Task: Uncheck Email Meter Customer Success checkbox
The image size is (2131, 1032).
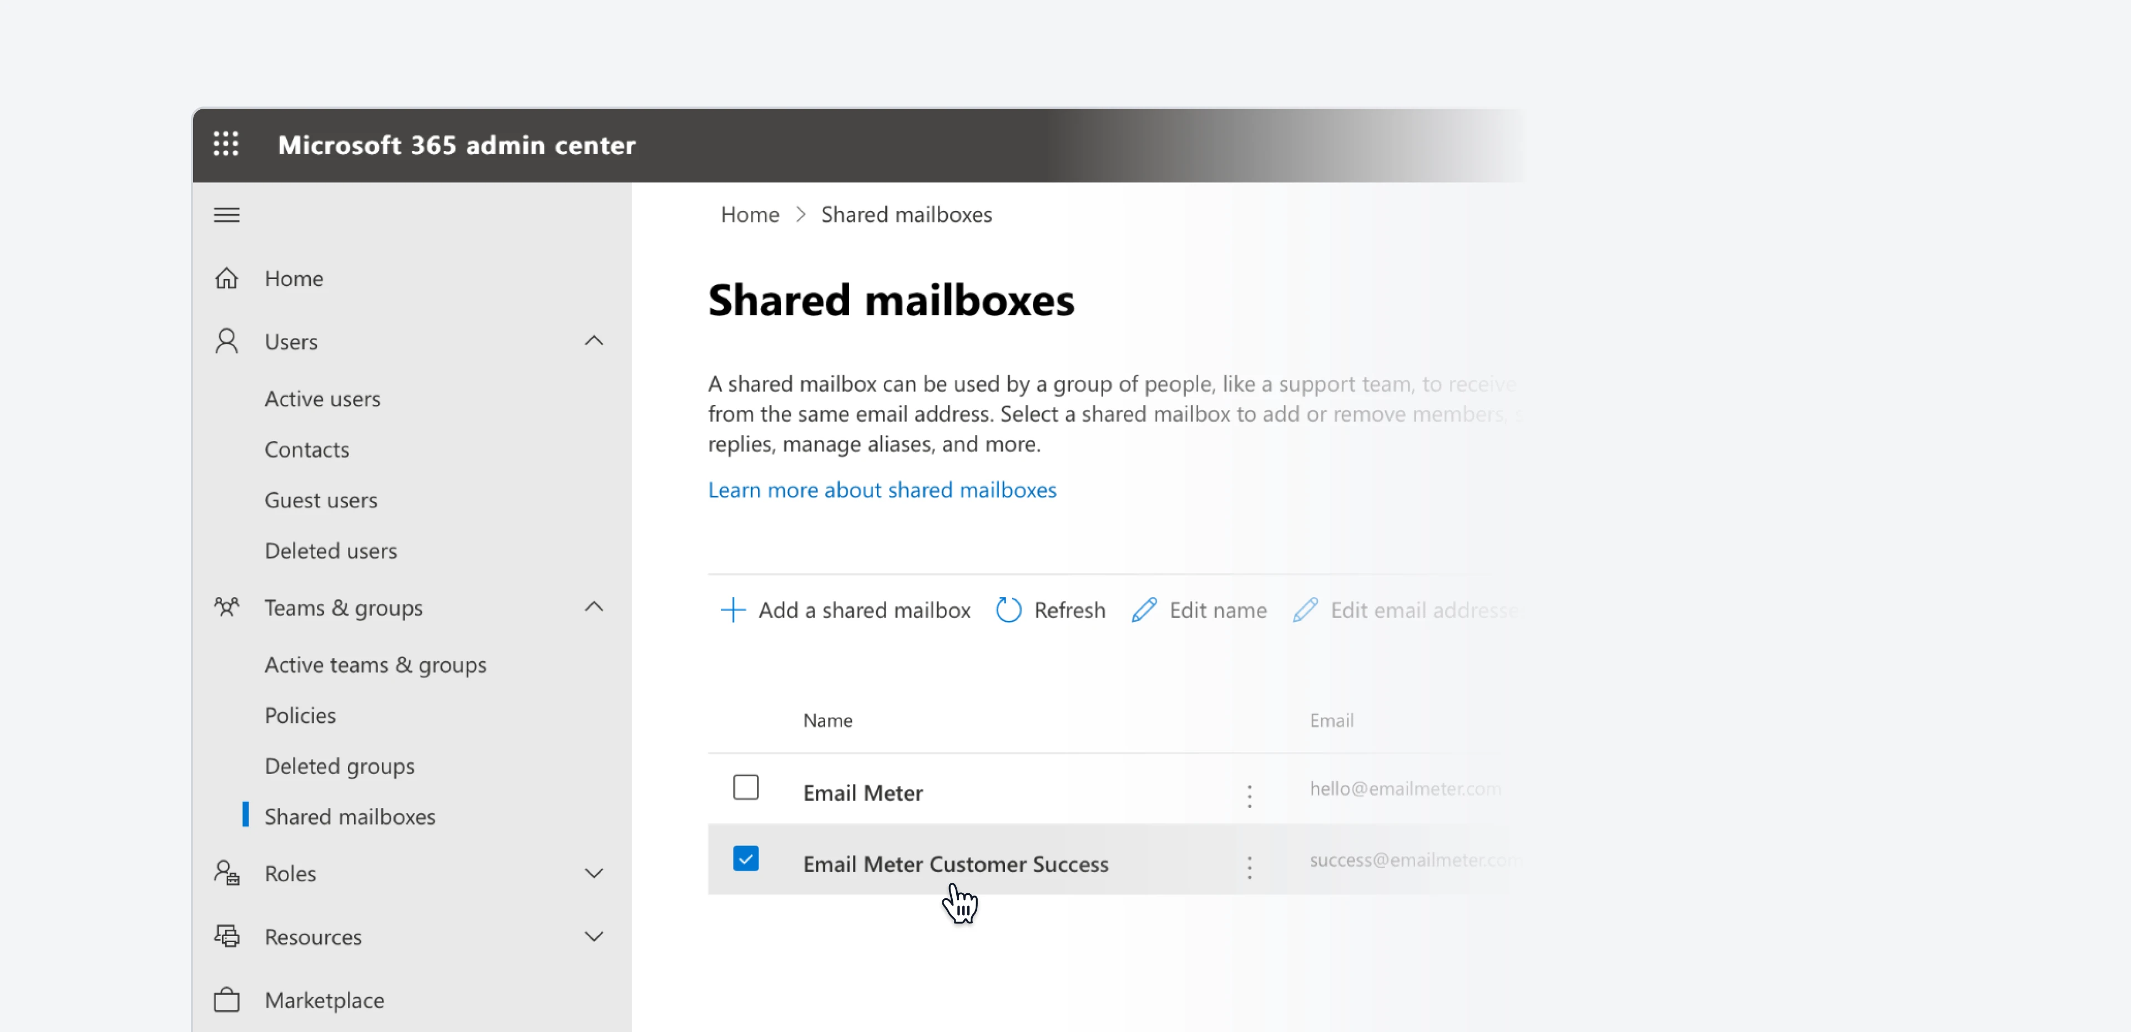Action: pos(745,858)
